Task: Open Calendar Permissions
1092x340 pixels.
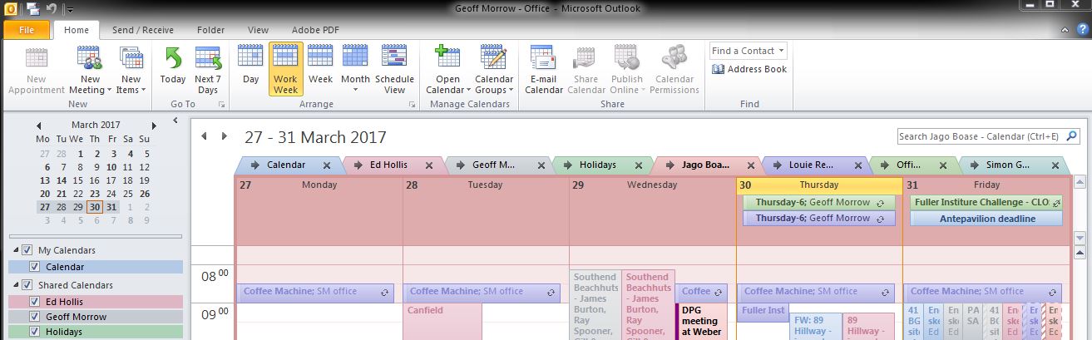Action: (674, 71)
